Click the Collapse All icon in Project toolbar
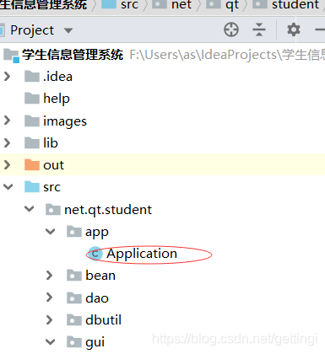 click(x=259, y=29)
